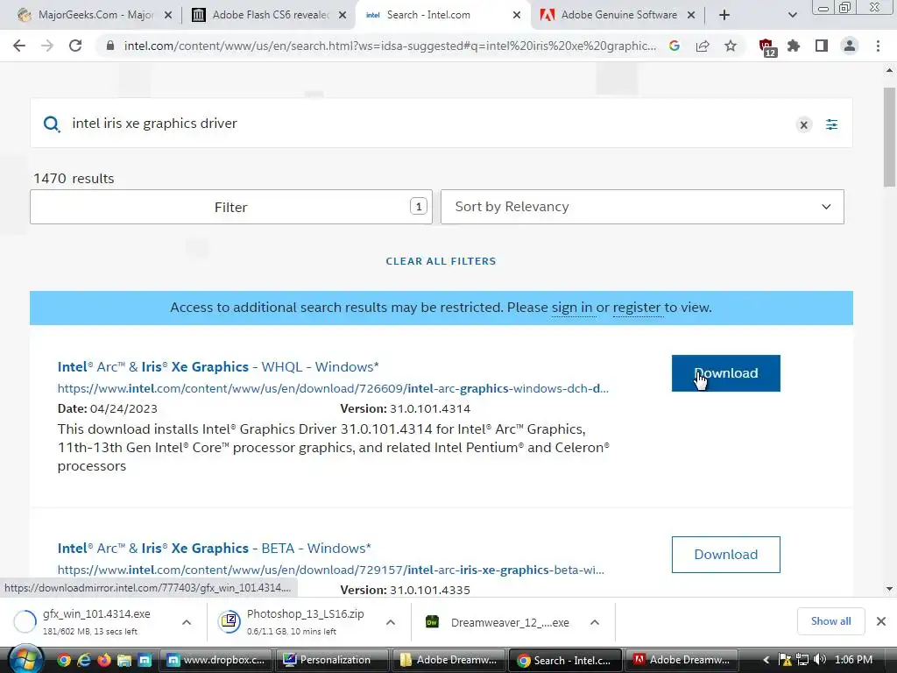Open a new browser tab
Image resolution: width=897 pixels, height=673 pixels.
point(724,15)
